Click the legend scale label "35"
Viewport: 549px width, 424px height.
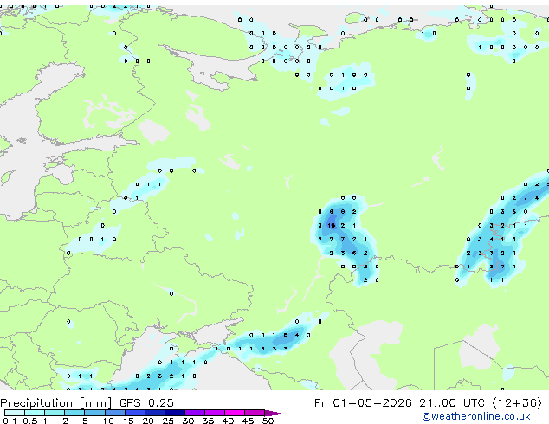pyautogui.click(x=208, y=421)
